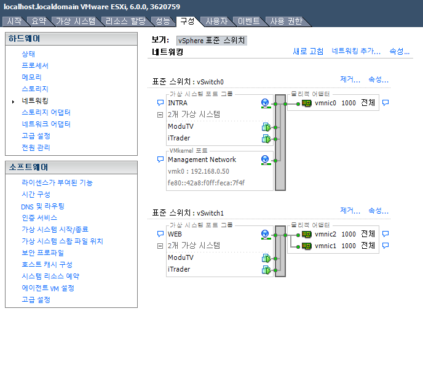Switch to the 요약 tab
This screenshot has height=388, width=423.
[x=39, y=22]
